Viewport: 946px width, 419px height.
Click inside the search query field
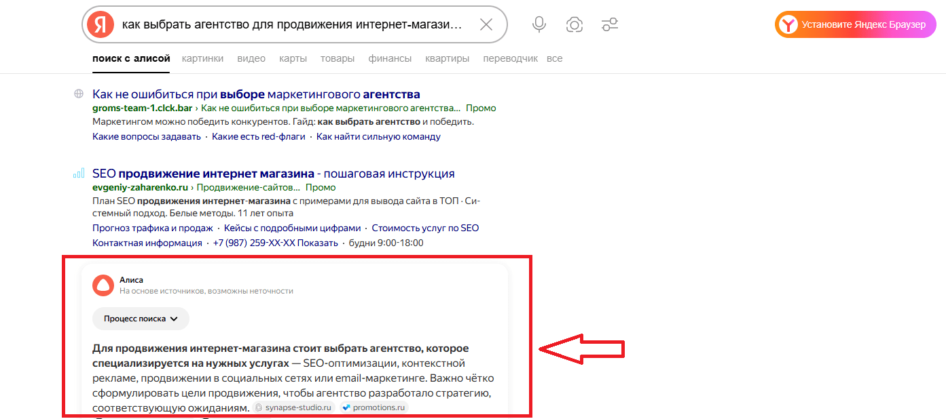(x=292, y=25)
